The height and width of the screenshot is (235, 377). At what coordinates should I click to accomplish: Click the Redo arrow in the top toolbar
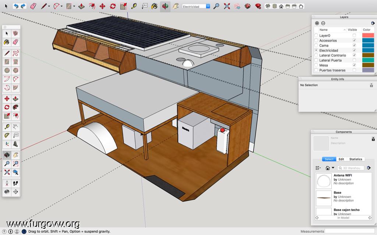point(23,6)
